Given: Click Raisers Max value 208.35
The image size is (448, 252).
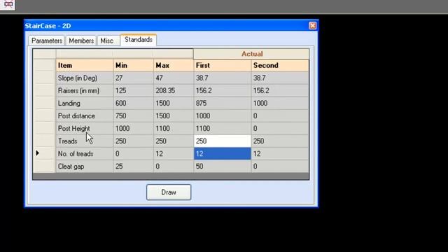Looking at the screenshot, I should coord(174,90).
